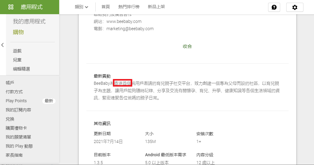The height and width of the screenshot is (165, 314).
Task: Open 我的訂閱內容 menu item
Action: click(x=18, y=110)
